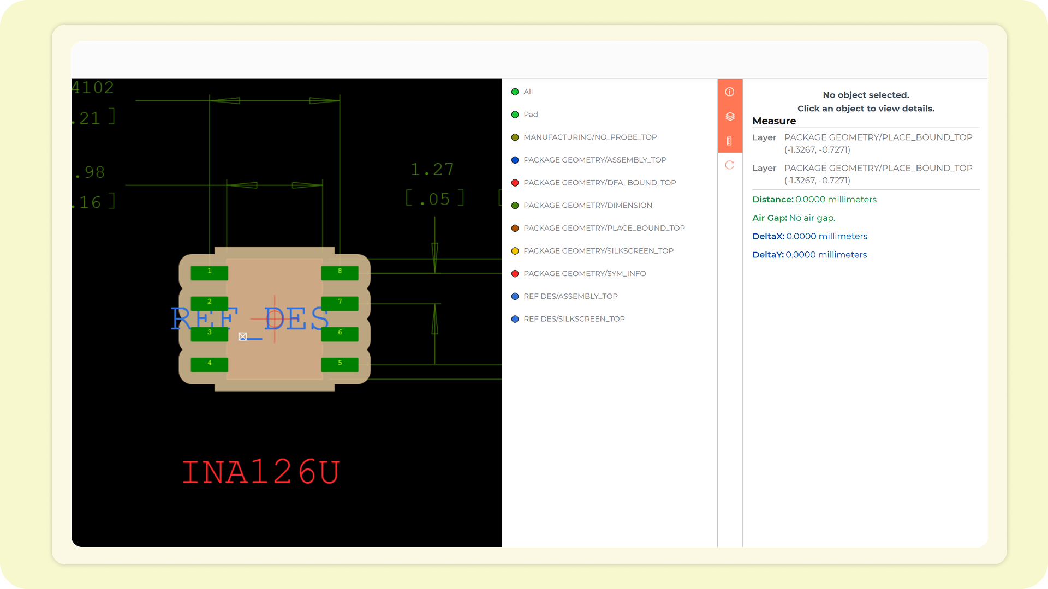Click the Distance: 0.0000 millimeters readout
Viewport: 1048px width, 589px height.
814,200
